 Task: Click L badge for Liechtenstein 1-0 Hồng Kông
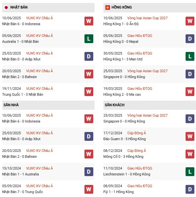click(x=190, y=172)
